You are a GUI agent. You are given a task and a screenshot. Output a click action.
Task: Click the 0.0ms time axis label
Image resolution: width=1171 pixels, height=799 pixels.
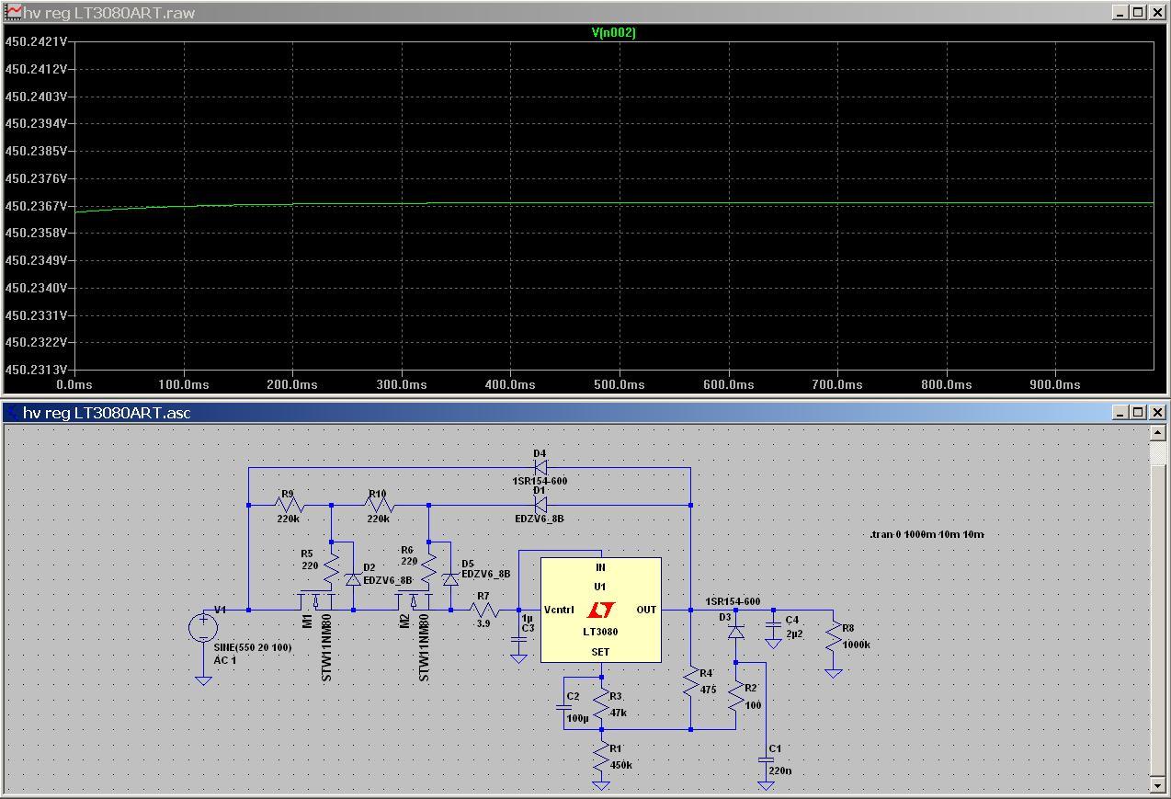pos(75,384)
